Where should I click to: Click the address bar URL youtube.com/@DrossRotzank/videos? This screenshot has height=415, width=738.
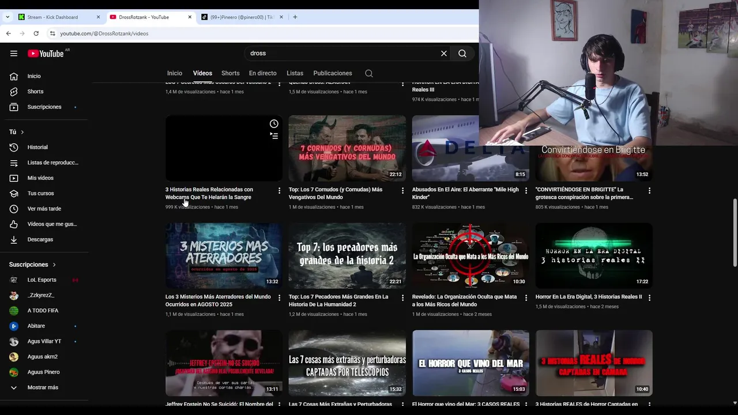tap(104, 33)
